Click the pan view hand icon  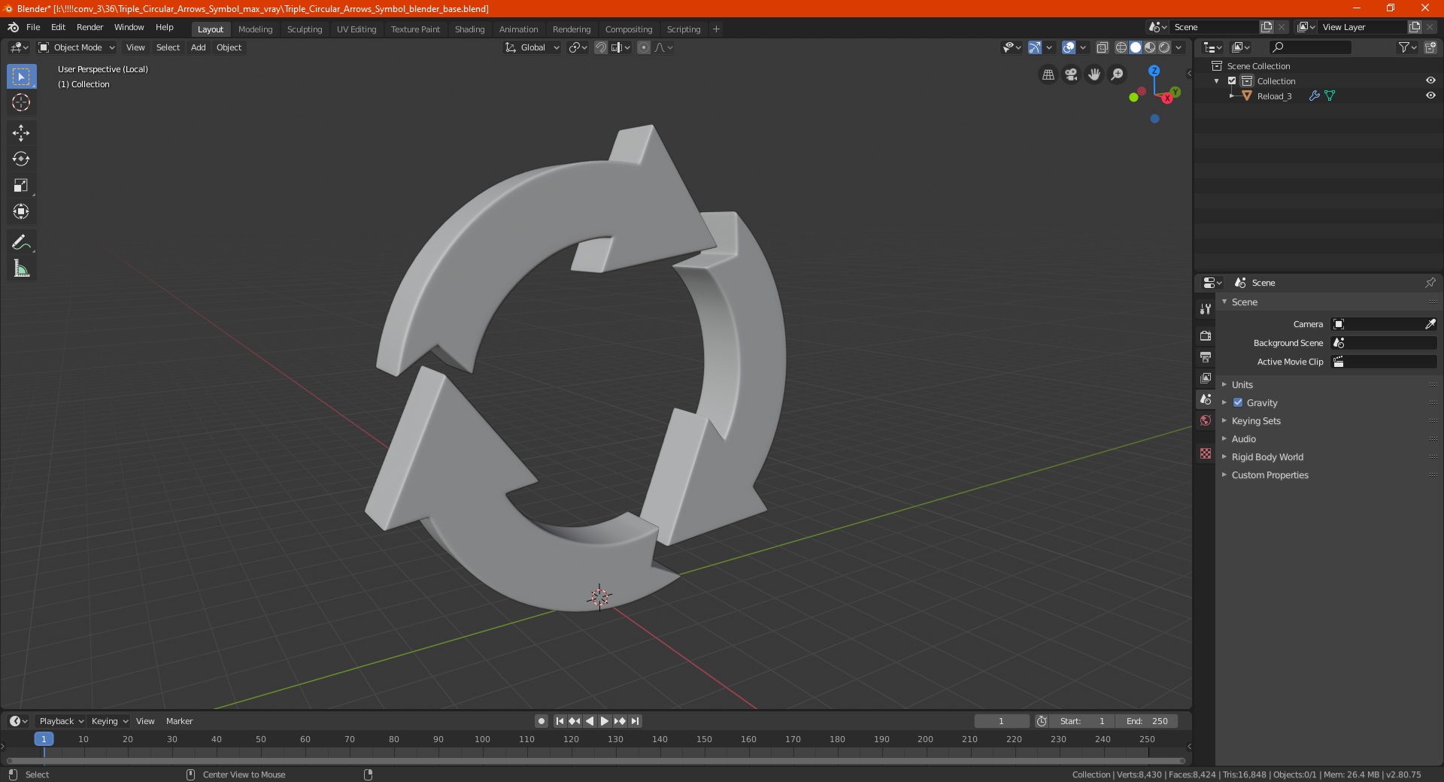(1094, 74)
